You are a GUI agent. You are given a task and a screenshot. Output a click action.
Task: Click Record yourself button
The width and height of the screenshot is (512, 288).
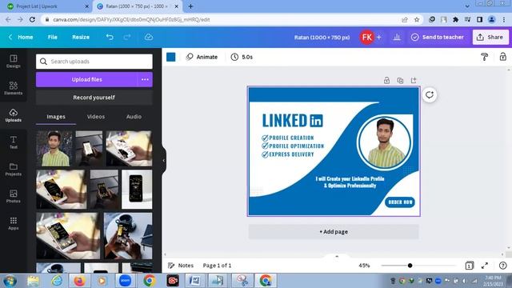[94, 98]
